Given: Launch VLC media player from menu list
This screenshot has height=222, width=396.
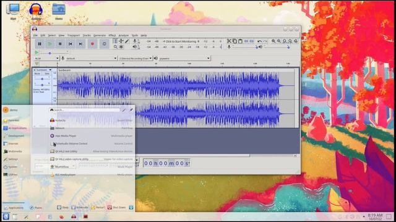Looking at the screenshot, I should 91,175.
